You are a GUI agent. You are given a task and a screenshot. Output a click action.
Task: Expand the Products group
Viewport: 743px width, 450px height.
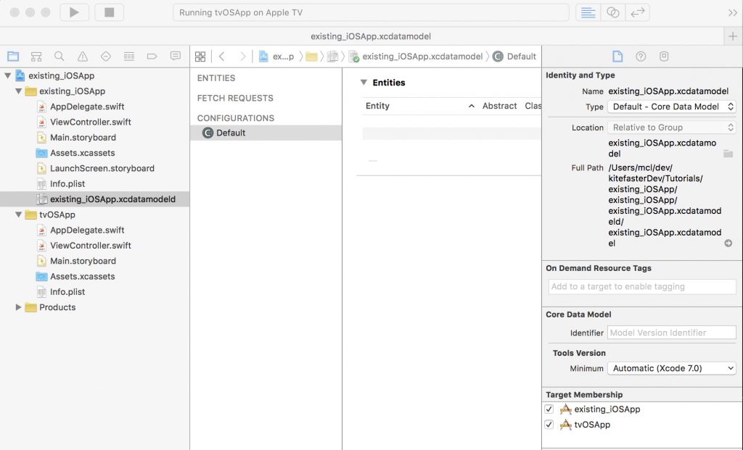[x=18, y=307]
